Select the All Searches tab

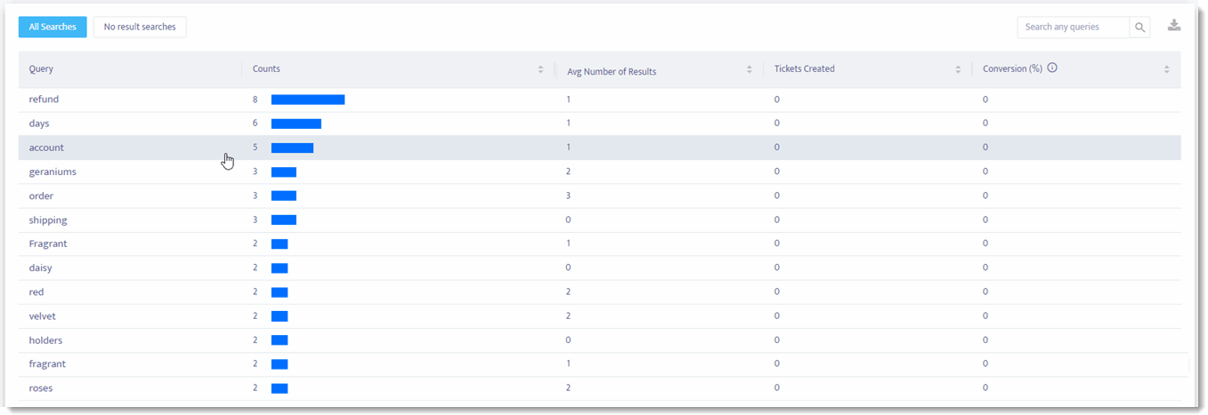(x=53, y=27)
